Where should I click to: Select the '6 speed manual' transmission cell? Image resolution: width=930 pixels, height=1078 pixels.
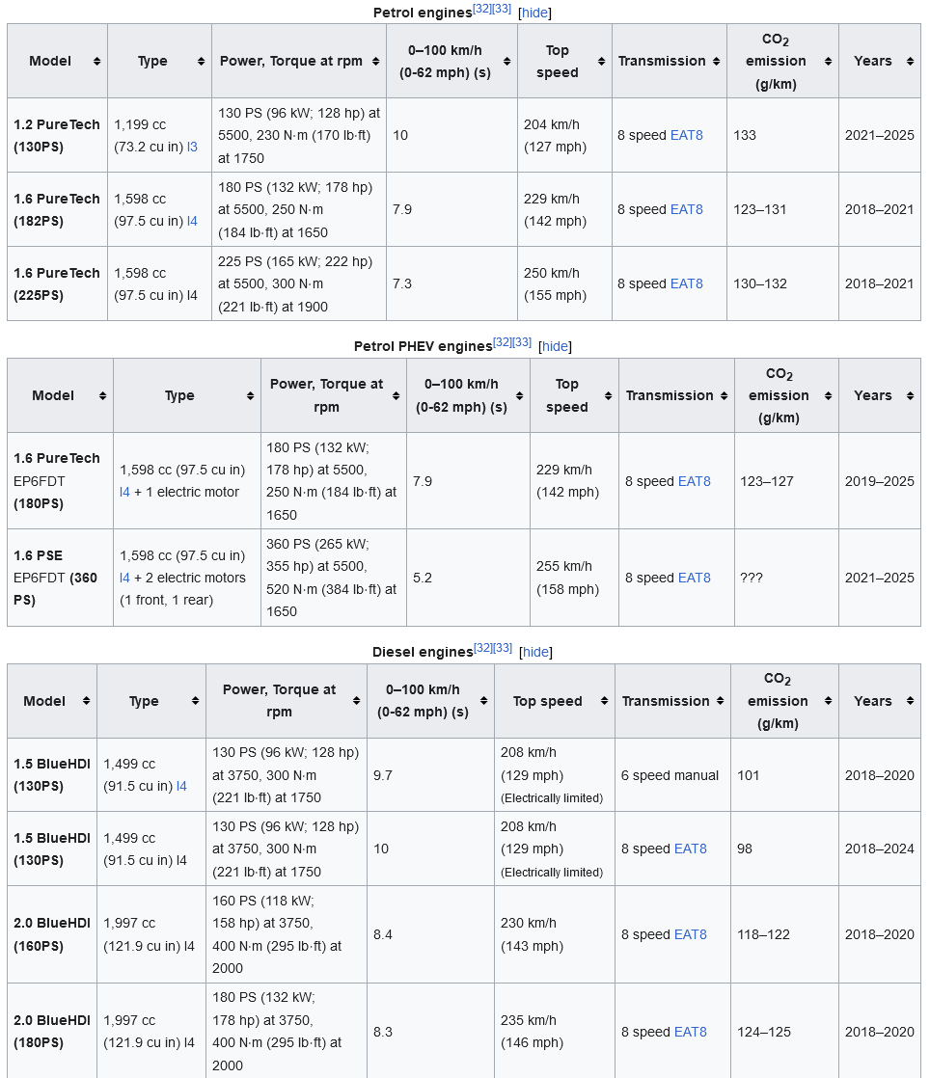[x=672, y=775]
